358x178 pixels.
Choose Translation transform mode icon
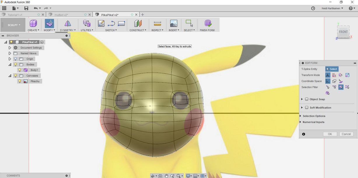tap(334, 75)
